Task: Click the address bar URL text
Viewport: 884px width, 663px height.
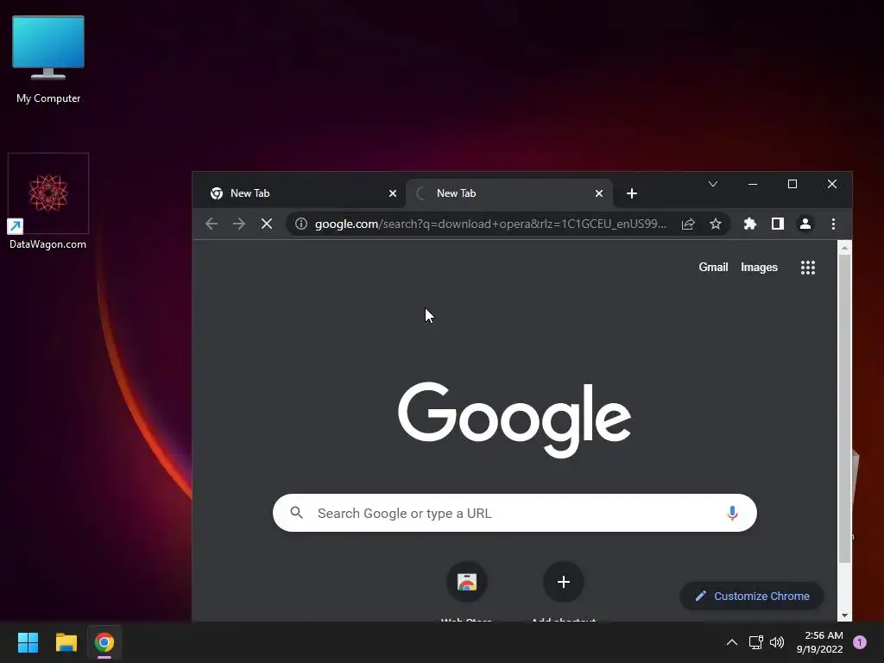Action: tap(490, 224)
